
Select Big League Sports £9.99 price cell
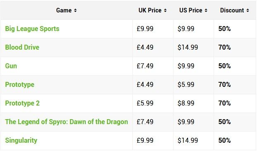pyautogui.click(x=153, y=29)
